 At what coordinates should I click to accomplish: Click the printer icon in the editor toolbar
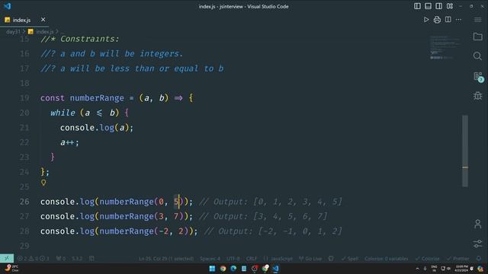[x=437, y=20]
